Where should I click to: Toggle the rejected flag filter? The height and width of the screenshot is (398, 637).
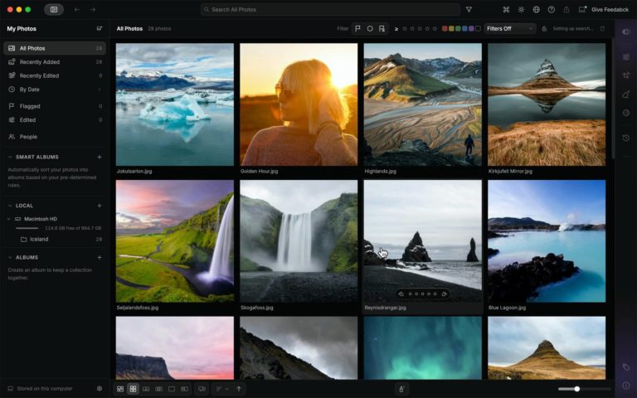pyautogui.click(x=382, y=28)
